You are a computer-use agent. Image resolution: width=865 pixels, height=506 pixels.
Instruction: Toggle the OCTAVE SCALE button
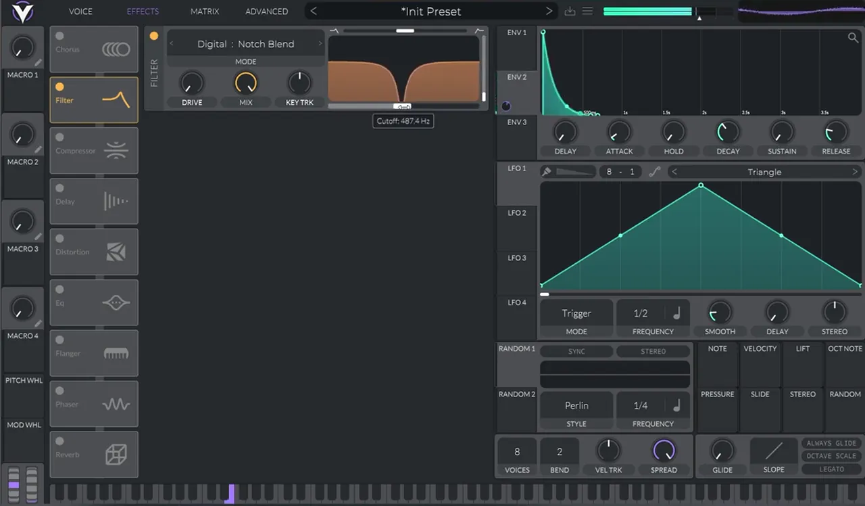point(831,457)
